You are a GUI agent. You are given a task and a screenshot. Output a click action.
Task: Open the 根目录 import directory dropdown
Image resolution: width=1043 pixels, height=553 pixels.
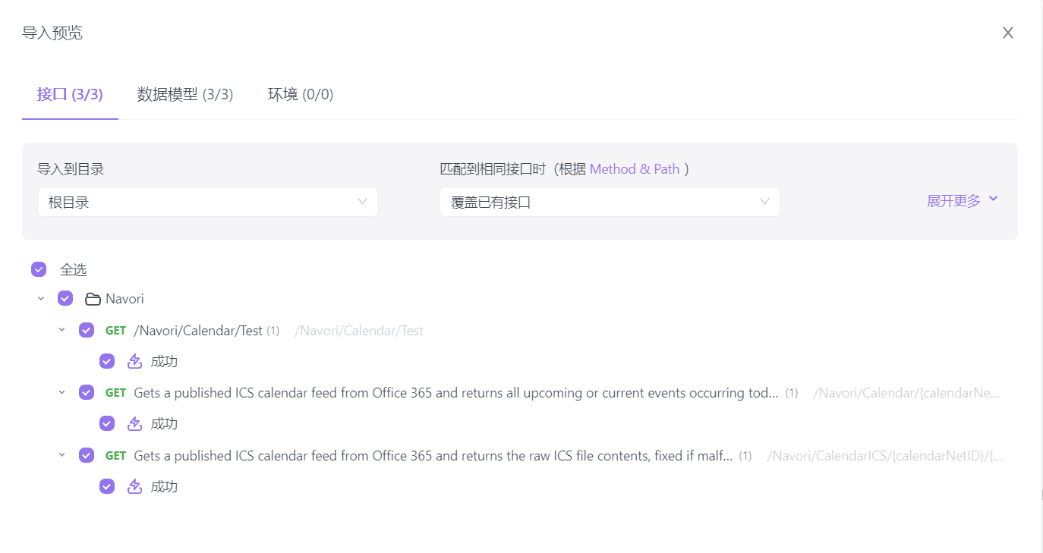208,202
